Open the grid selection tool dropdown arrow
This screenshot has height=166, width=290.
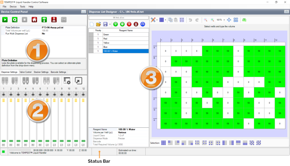(165, 20)
